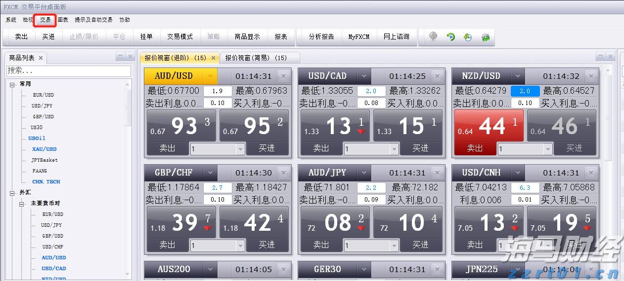Click the green circular refresh arrow toolbar icon

(450, 37)
